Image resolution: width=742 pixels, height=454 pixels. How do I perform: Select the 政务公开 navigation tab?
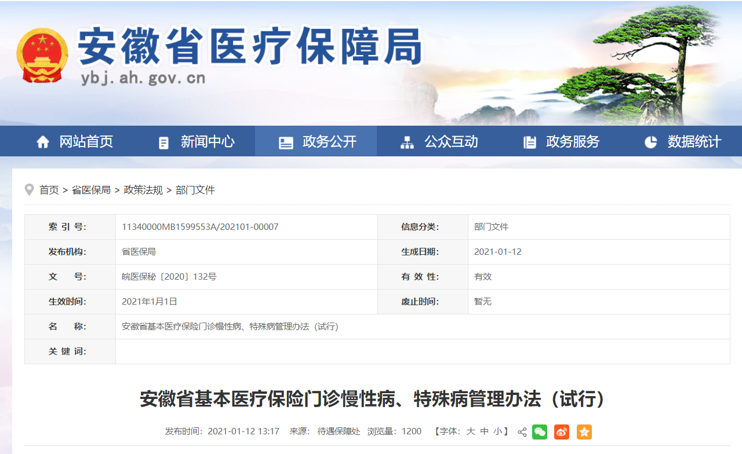(x=329, y=142)
